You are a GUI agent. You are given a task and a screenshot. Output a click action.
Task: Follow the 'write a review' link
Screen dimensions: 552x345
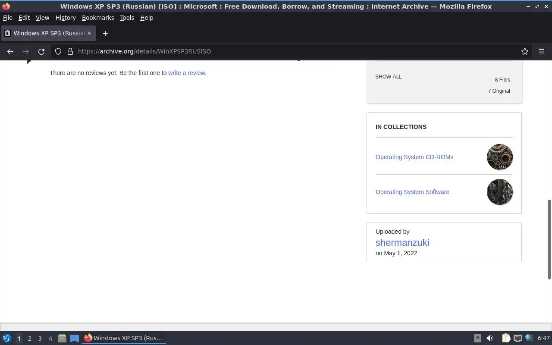tap(187, 73)
